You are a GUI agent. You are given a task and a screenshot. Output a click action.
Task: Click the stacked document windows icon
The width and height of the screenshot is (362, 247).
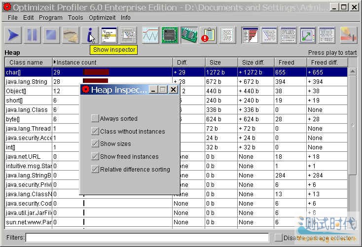[128, 35]
